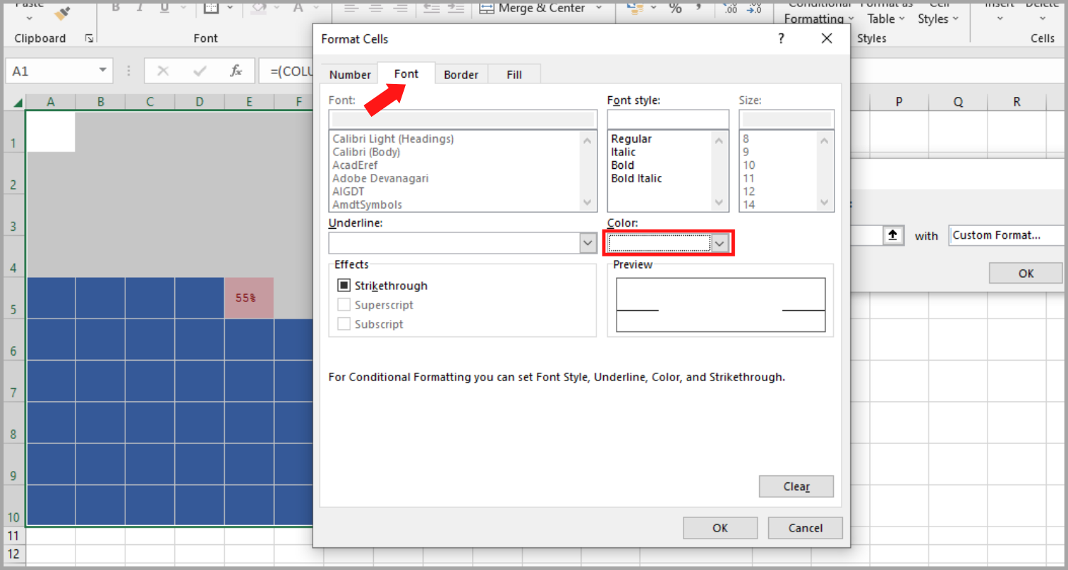Click the Clear button
Screen dimensions: 1068x570
coord(796,487)
